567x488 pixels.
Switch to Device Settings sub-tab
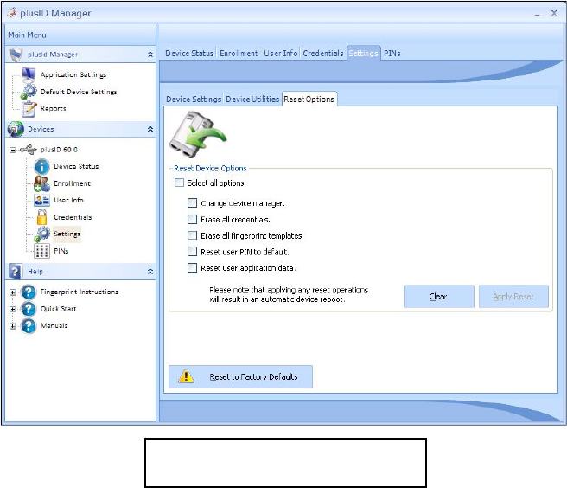pyautogui.click(x=194, y=99)
